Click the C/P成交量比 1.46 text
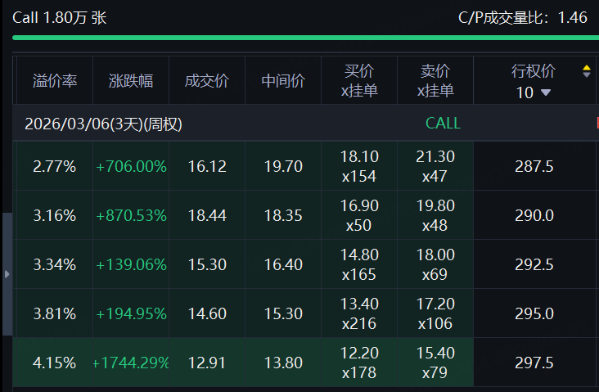The height and width of the screenshot is (392, 599). click(523, 17)
